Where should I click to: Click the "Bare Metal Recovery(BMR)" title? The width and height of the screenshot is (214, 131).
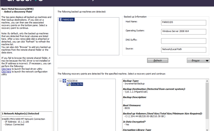coord(18,9)
